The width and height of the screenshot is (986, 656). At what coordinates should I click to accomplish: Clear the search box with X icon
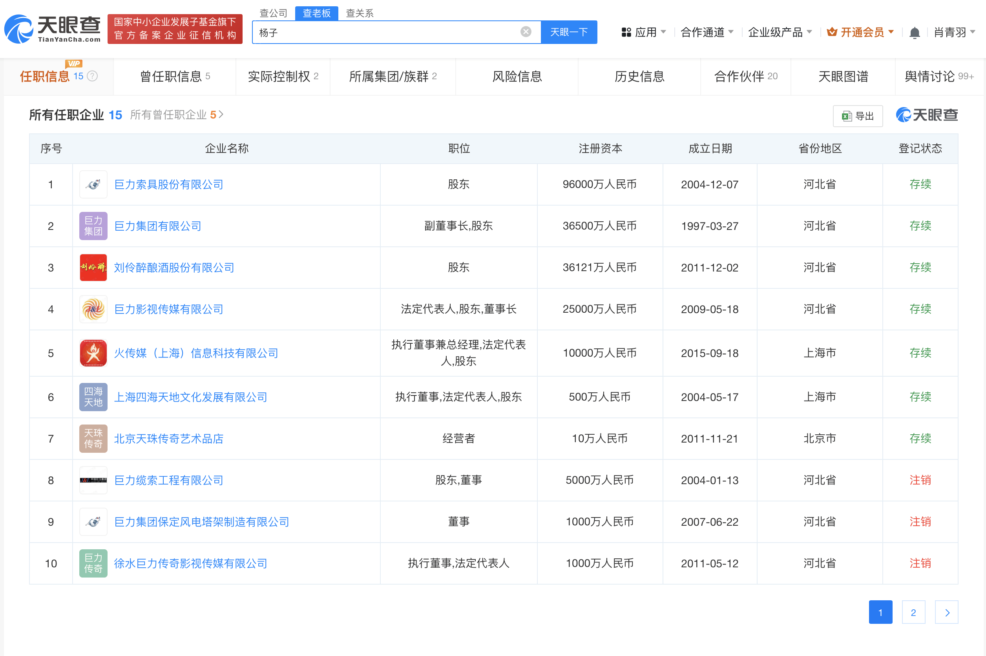(x=526, y=32)
